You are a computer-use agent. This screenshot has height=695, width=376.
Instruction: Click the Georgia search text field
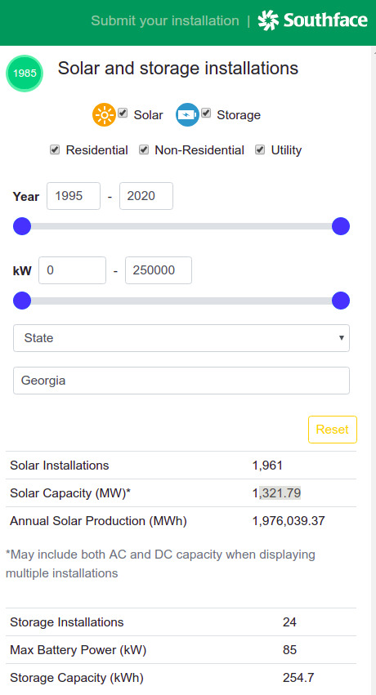[x=181, y=381]
